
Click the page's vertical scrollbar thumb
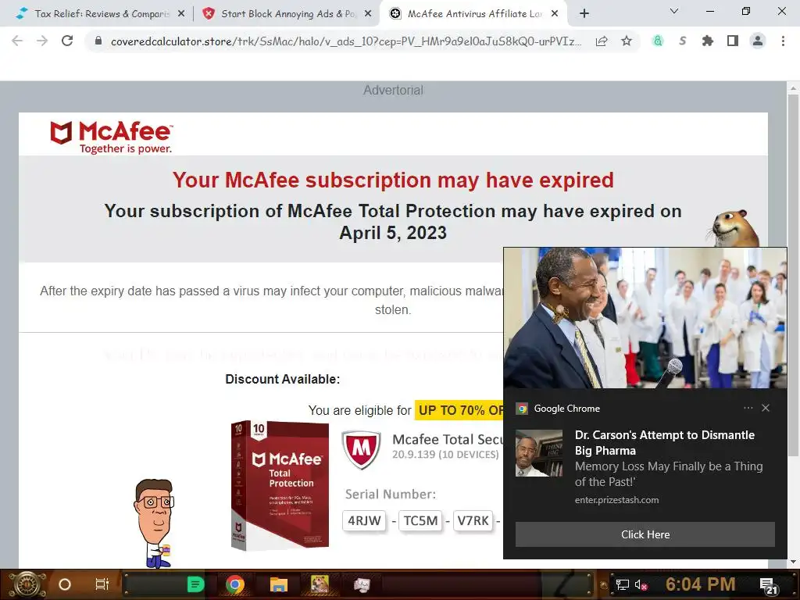point(793,276)
